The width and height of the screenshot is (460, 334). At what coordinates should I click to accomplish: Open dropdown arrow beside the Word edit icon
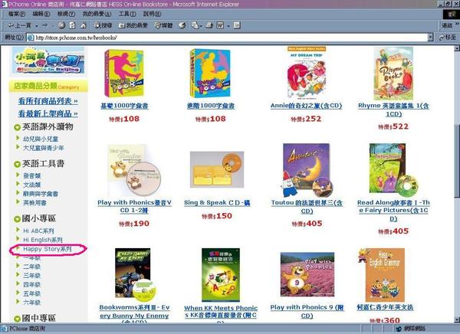228,26
